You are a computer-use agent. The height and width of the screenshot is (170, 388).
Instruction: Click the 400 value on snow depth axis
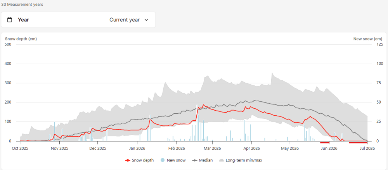(8, 64)
